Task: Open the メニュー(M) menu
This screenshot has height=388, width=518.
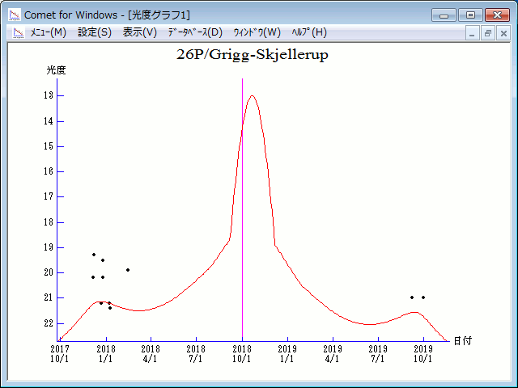Action: (49, 32)
